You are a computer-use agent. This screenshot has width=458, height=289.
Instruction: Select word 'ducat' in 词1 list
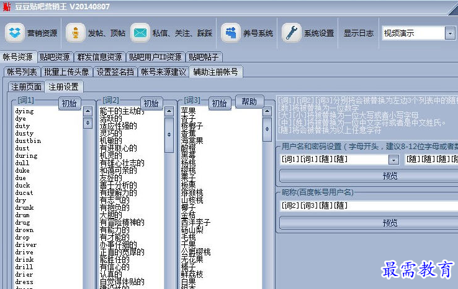point(24,193)
